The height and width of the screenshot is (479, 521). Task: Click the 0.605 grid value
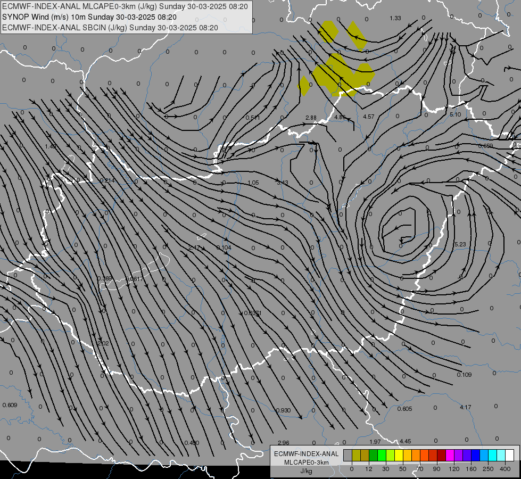[404, 409]
